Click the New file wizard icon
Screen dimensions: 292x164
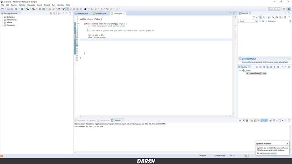point(2,9)
